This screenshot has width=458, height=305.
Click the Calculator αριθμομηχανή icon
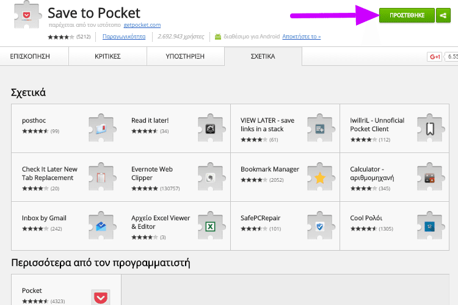tap(430, 177)
